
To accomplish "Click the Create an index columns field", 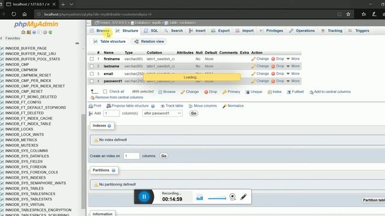I will 131,156.
